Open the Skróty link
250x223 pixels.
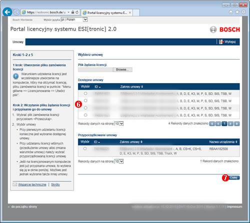click(x=55, y=184)
